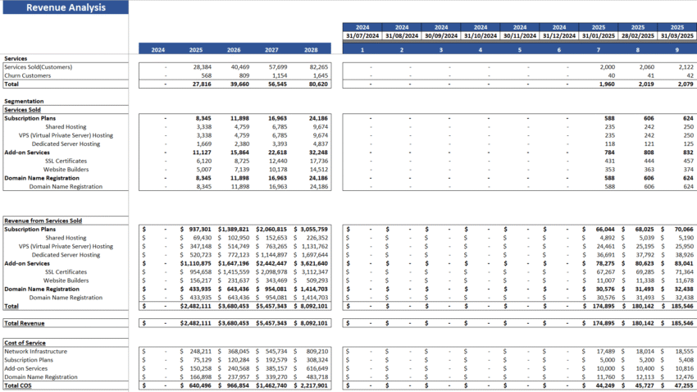The width and height of the screenshot is (697, 392).
Task: Click Shared Hosting label under Services Sold
Action: tap(66, 127)
